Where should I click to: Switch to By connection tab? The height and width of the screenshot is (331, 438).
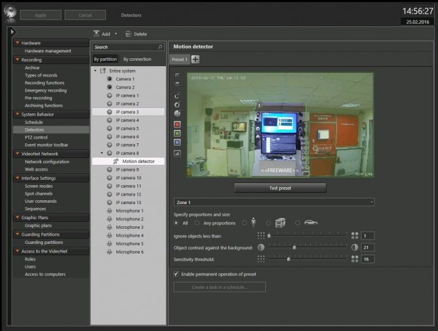click(x=137, y=59)
